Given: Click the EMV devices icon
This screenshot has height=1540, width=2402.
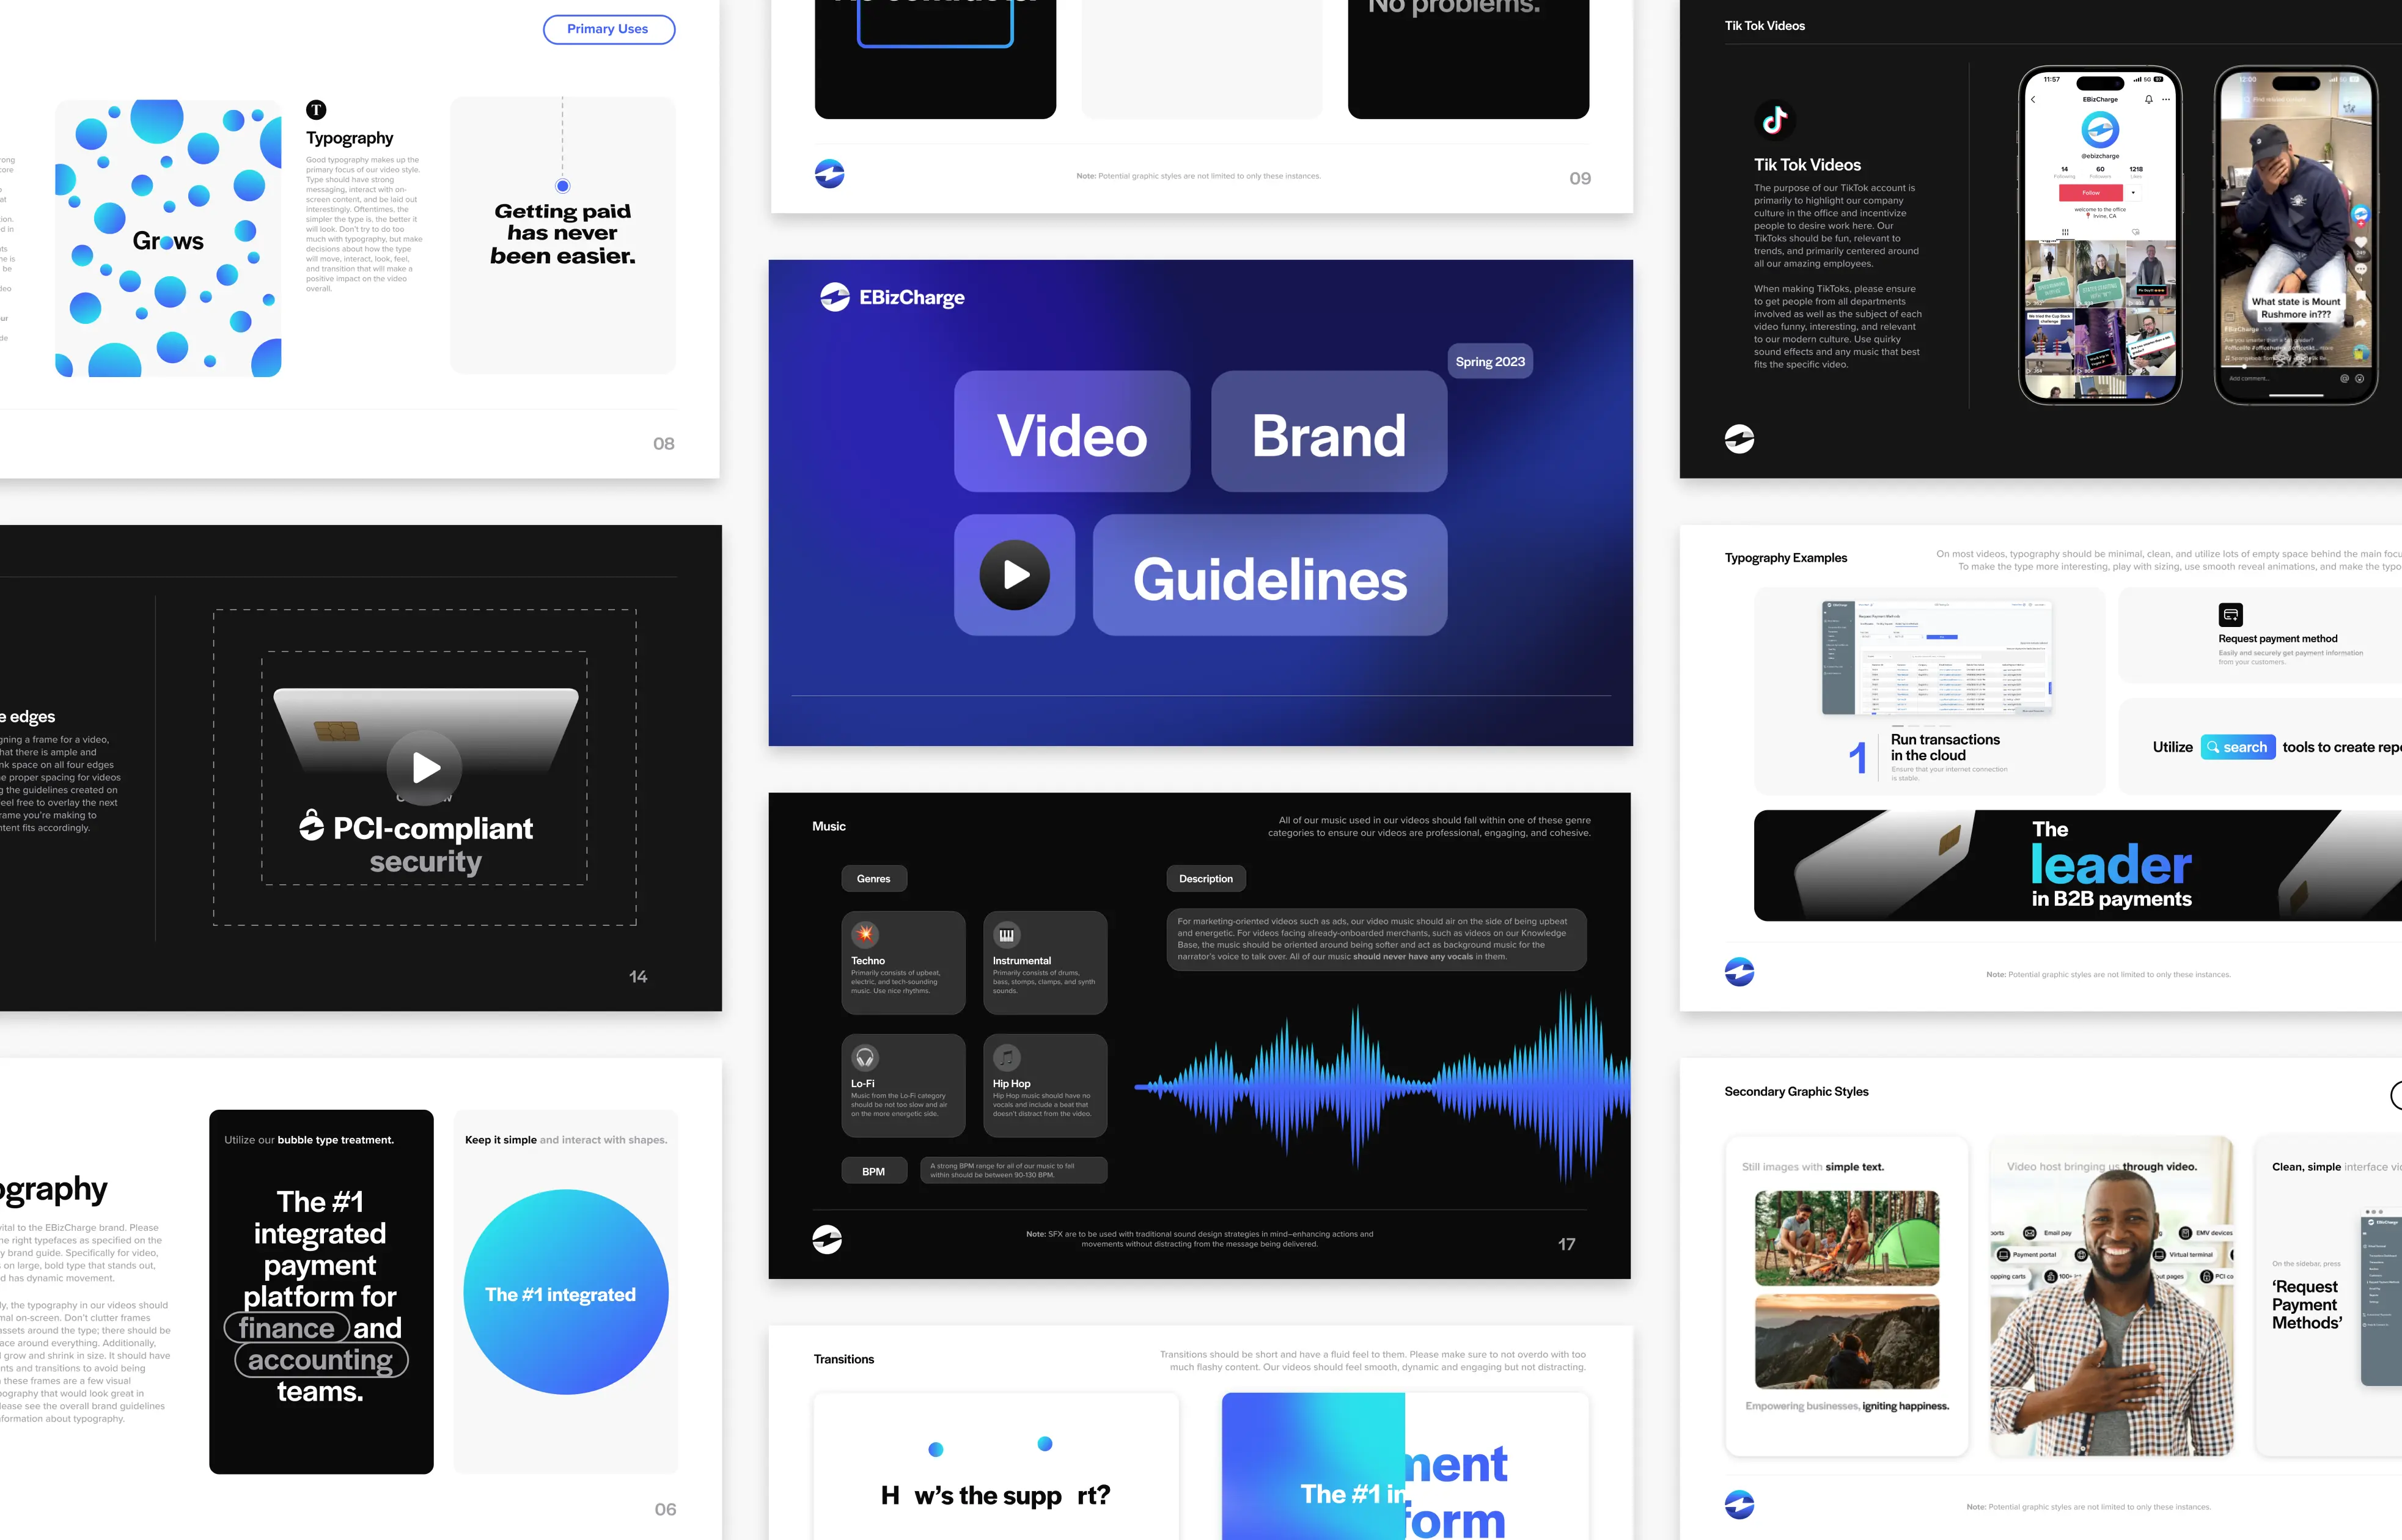Looking at the screenshot, I should pos(2185,1233).
